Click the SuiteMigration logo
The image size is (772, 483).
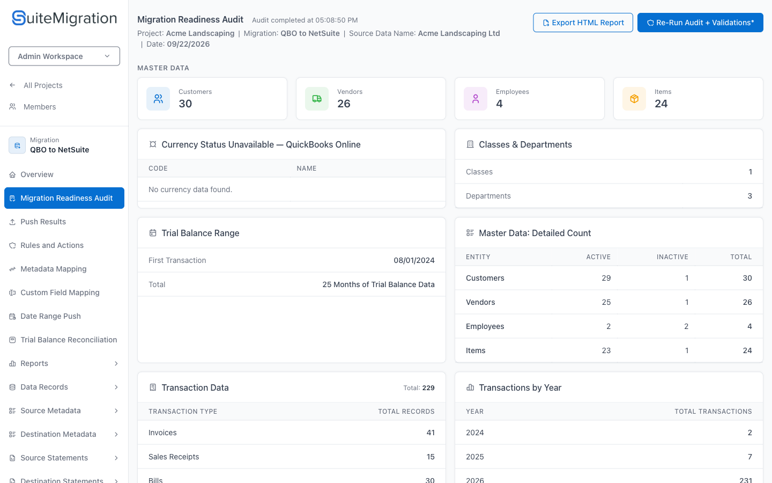pyautogui.click(x=64, y=18)
